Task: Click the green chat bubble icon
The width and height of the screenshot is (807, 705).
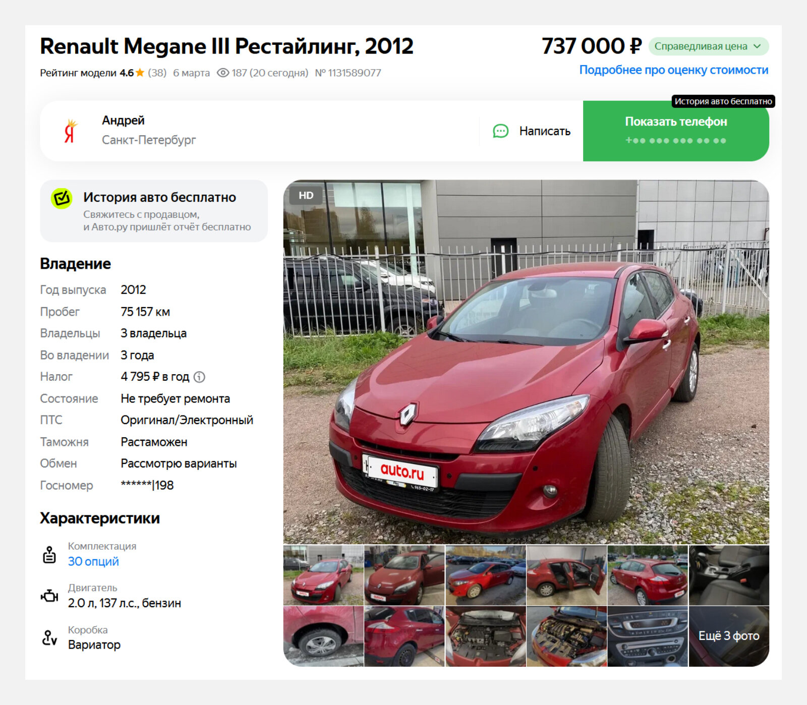Action: (x=500, y=131)
